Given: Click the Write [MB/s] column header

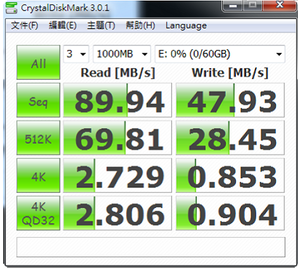Looking at the screenshot, I should click(x=230, y=73).
